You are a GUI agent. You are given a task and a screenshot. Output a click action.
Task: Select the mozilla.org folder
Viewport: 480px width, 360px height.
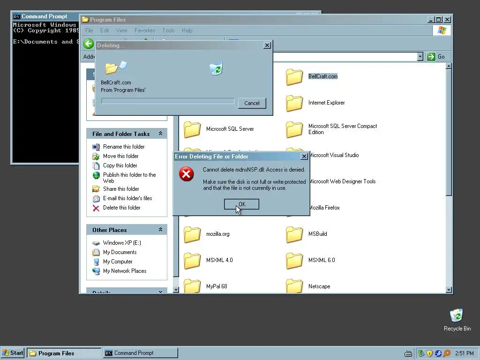tap(206, 234)
